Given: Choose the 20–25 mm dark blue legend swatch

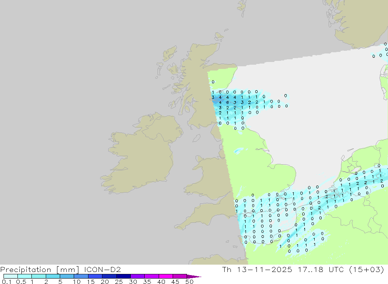Looking at the screenshot, I should point(109,276).
